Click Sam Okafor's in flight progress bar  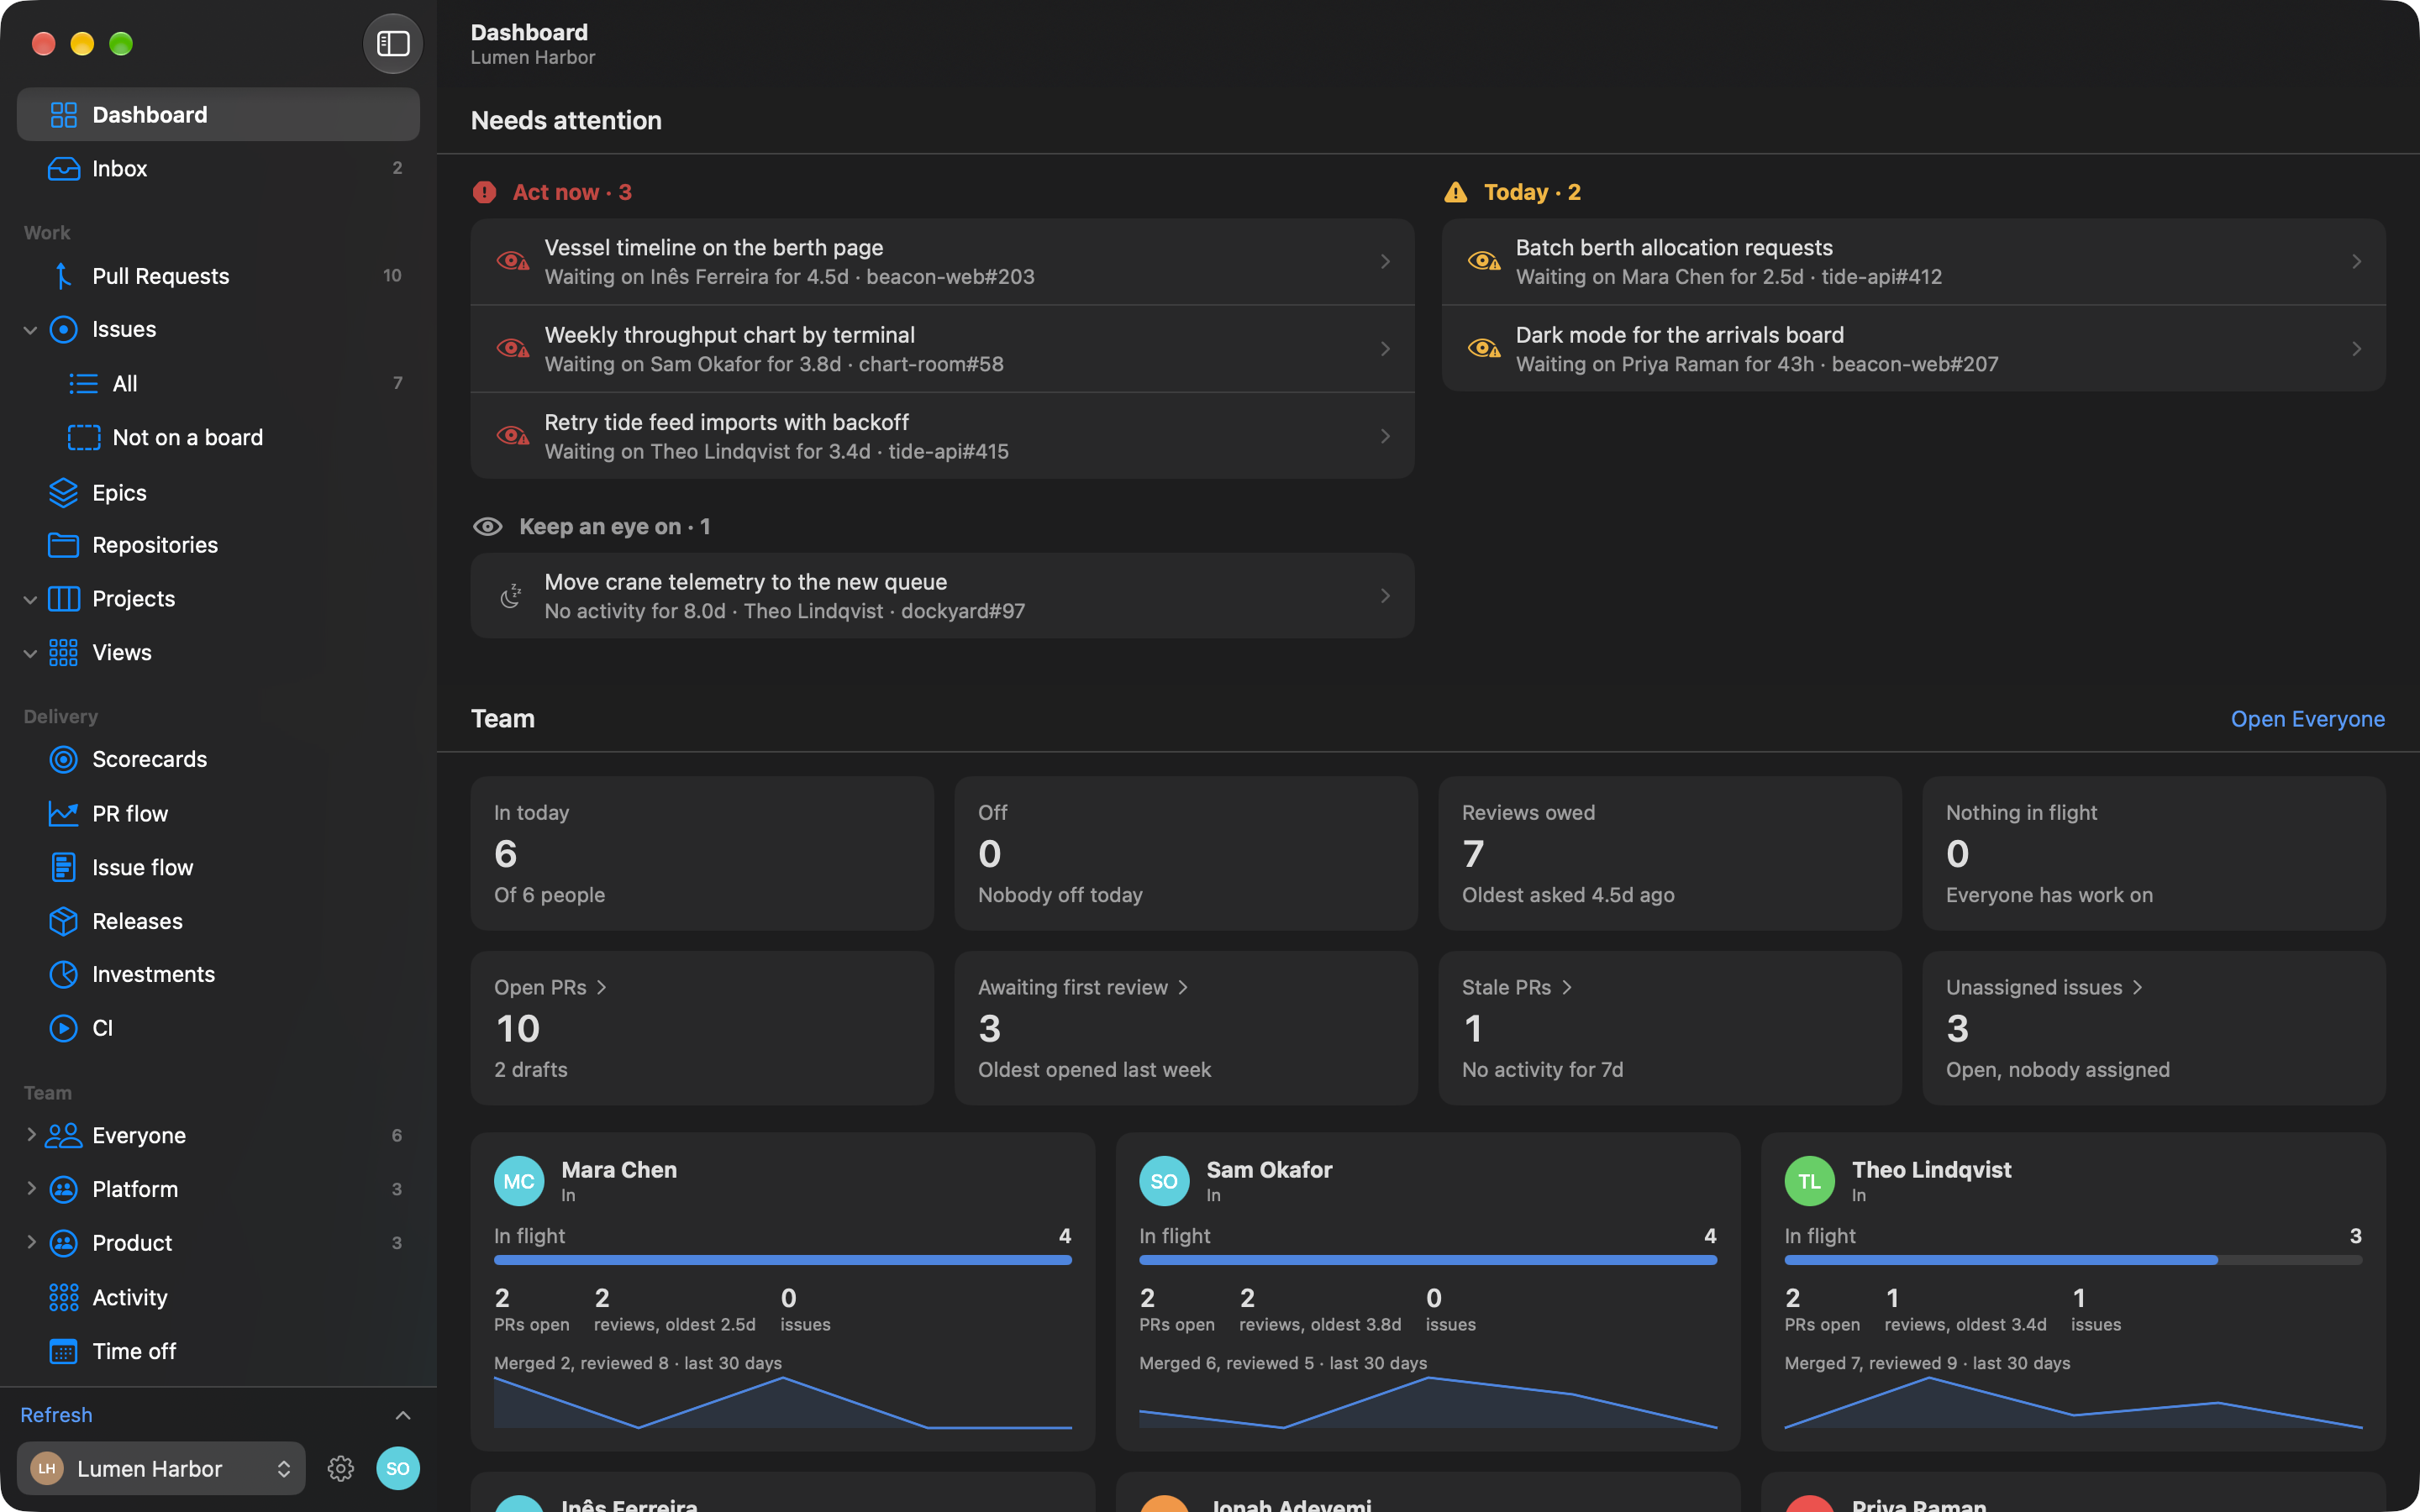[1428, 1260]
